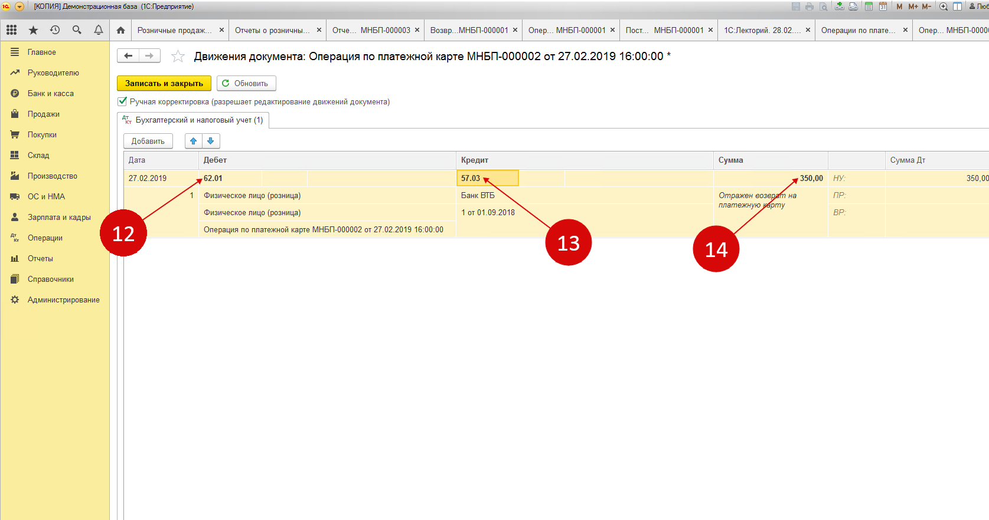The width and height of the screenshot is (989, 520).
Task: Move entry down with blue arrow
Action: pos(211,141)
